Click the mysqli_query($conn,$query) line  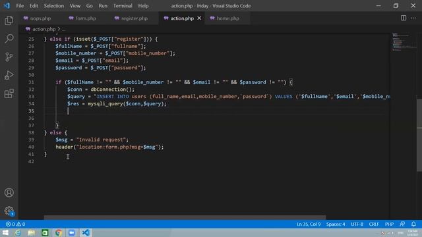(x=117, y=104)
